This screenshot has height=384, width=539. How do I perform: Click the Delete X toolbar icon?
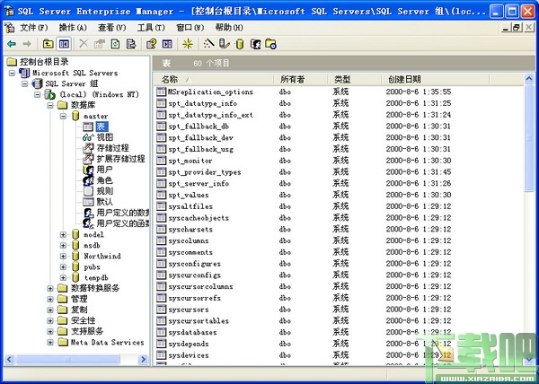[84, 44]
